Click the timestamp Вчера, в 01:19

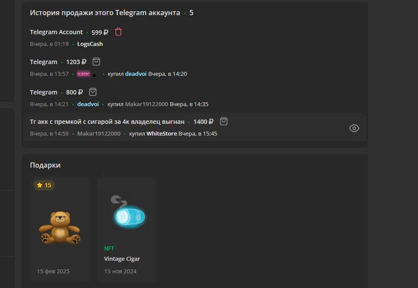(x=49, y=44)
